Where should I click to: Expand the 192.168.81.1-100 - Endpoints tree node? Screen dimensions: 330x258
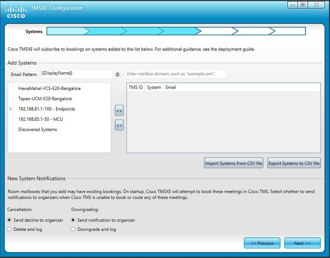[x=11, y=109]
